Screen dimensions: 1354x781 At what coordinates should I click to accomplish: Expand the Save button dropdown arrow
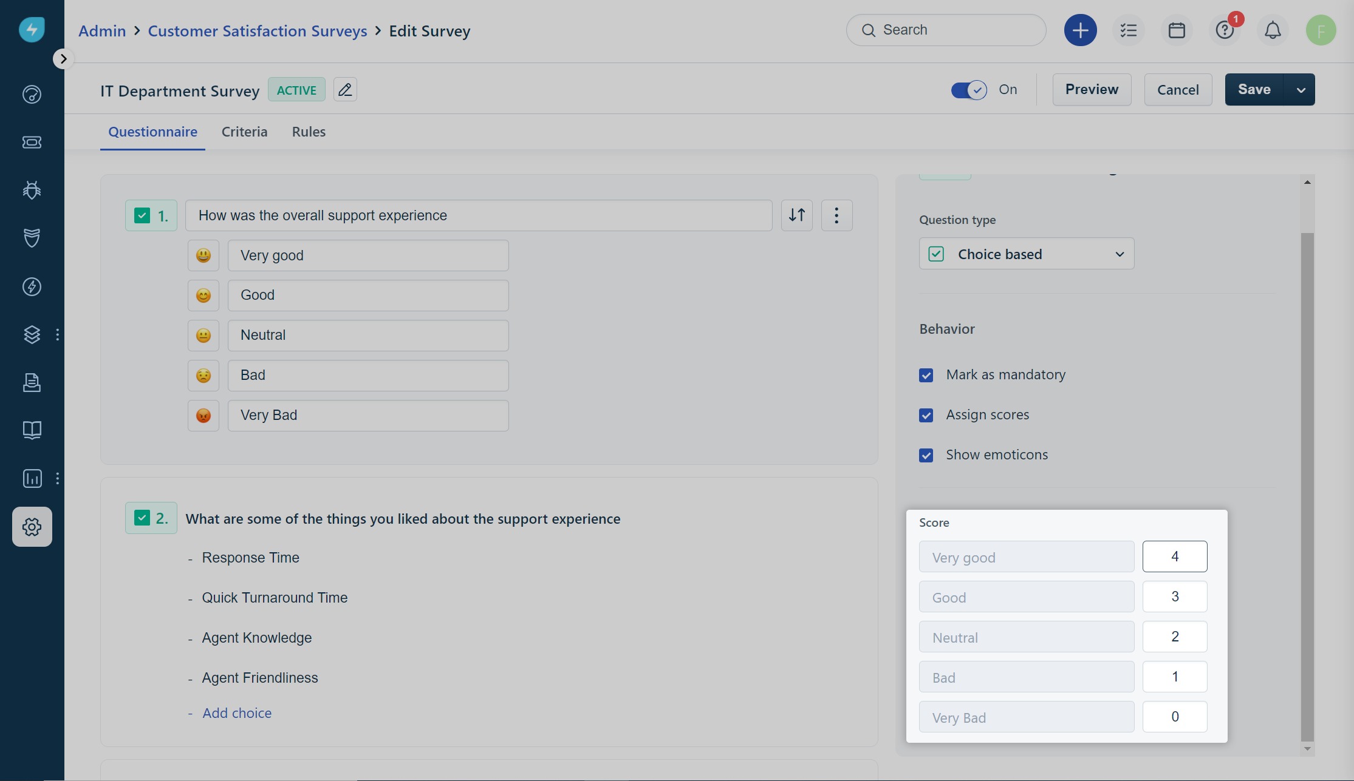coord(1300,90)
